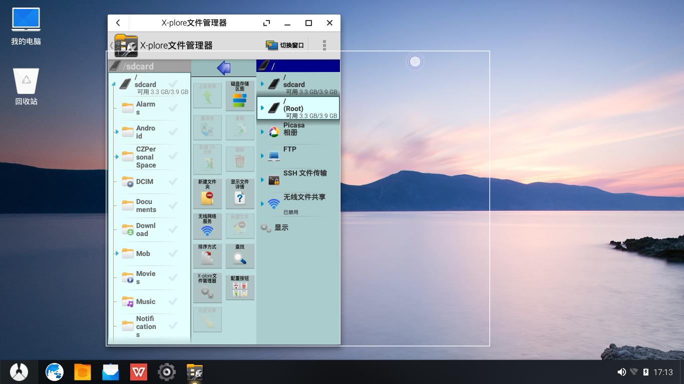Start wireless sharing with the 无线网络服务 icon
Image resolution: width=684 pixels, height=384 pixels.
click(x=207, y=226)
